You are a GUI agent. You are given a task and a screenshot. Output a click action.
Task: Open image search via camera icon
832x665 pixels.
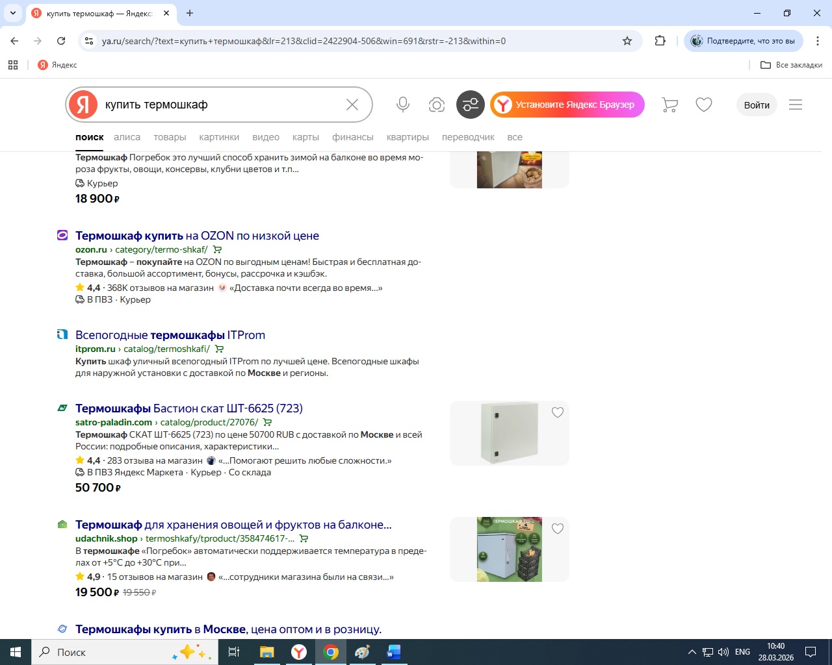click(x=437, y=105)
